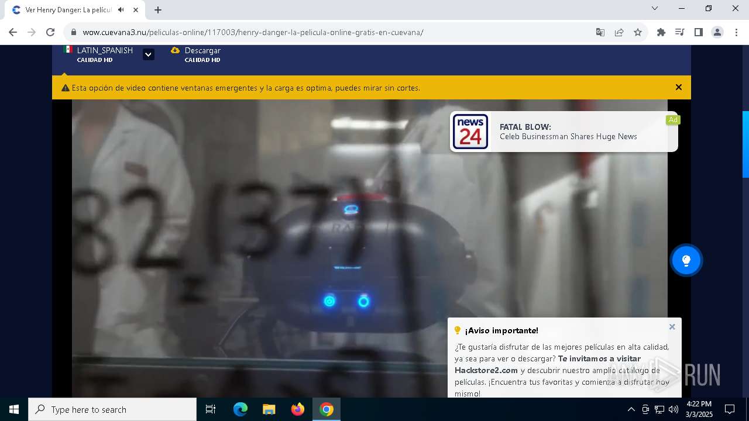Click the page vertical scrollbar thumb
The image size is (749, 421).
(745, 144)
